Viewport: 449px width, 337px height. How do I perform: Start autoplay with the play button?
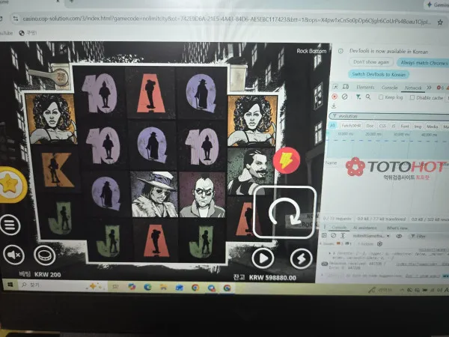tap(263, 258)
